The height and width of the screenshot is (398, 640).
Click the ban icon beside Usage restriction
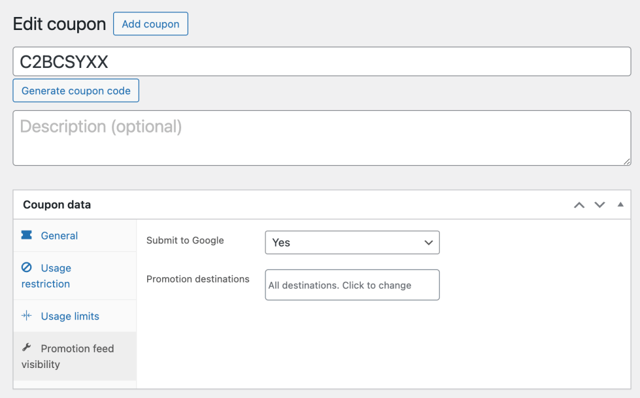pyautogui.click(x=27, y=268)
